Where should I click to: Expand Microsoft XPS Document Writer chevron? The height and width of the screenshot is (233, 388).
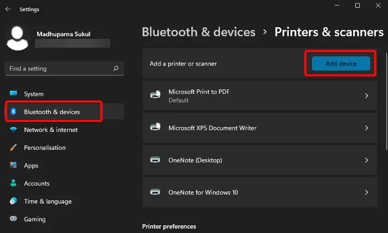(366, 128)
